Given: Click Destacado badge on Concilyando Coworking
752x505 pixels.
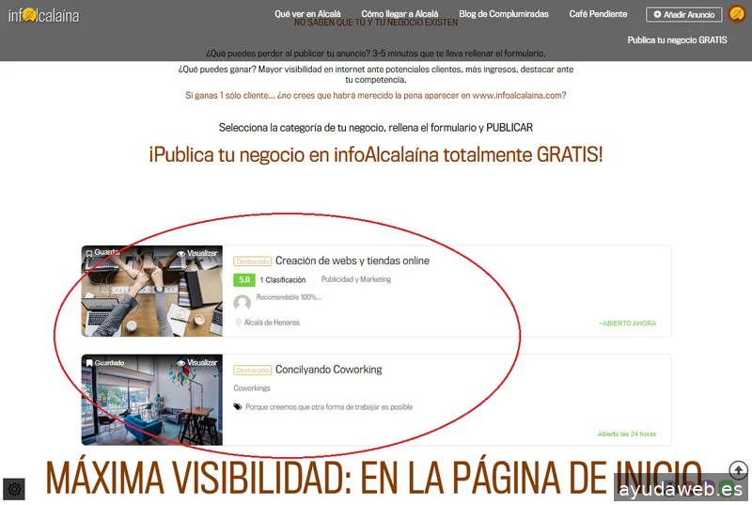Looking at the screenshot, I should click(252, 371).
